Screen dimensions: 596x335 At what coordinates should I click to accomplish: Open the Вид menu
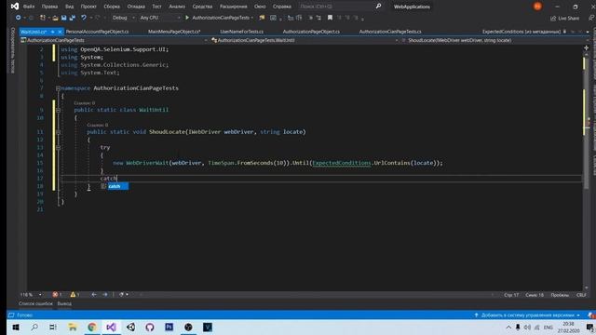(x=69, y=7)
